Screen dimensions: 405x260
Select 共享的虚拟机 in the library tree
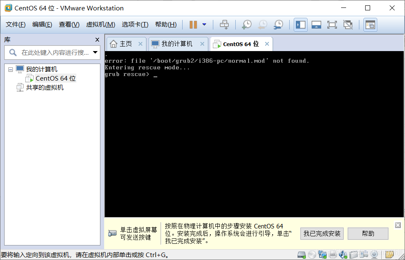click(x=45, y=88)
